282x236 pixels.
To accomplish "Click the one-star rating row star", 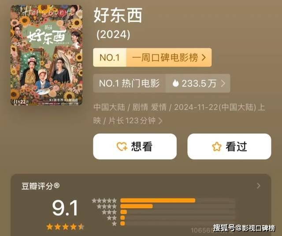I will [114, 224].
